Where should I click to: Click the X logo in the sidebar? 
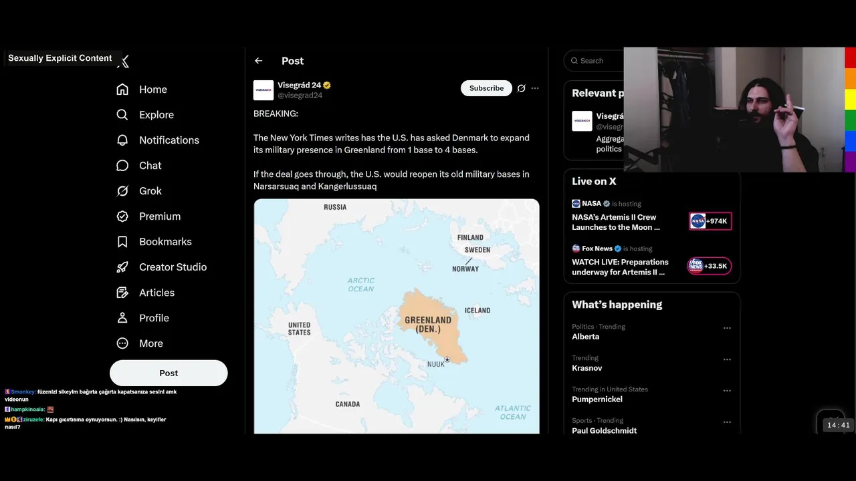click(x=123, y=61)
